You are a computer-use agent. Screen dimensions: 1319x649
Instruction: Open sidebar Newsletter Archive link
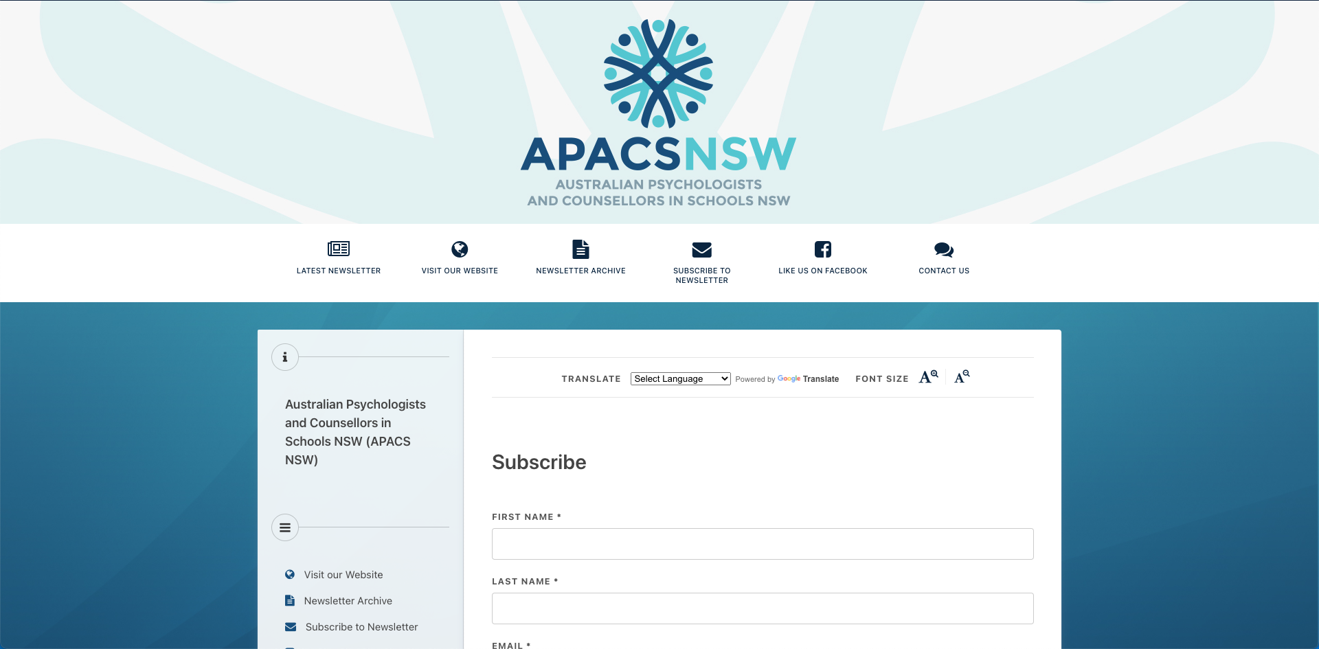(348, 601)
